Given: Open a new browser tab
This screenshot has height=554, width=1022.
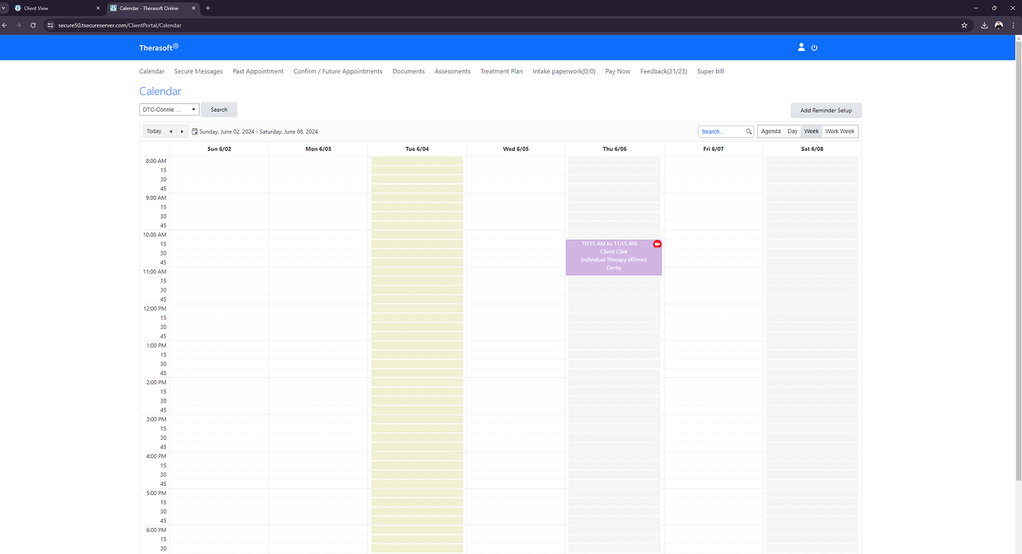Looking at the screenshot, I should tap(208, 8).
